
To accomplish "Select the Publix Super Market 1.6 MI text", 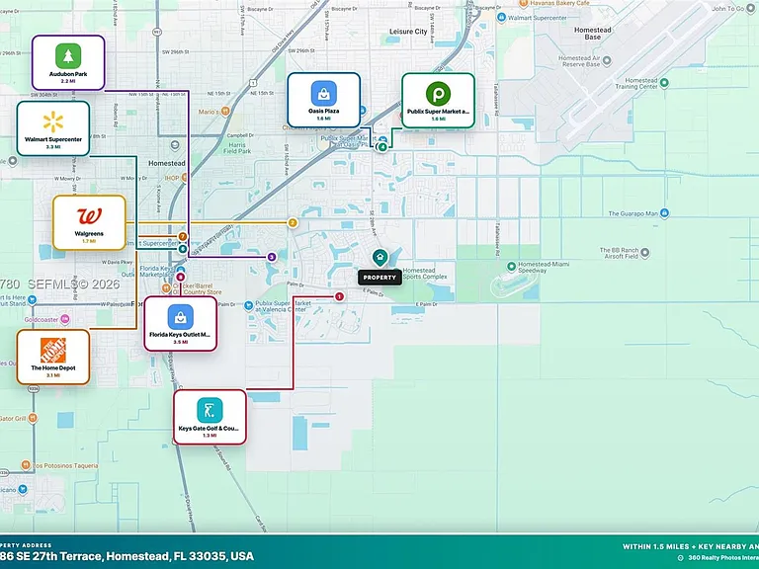I will 438,119.
